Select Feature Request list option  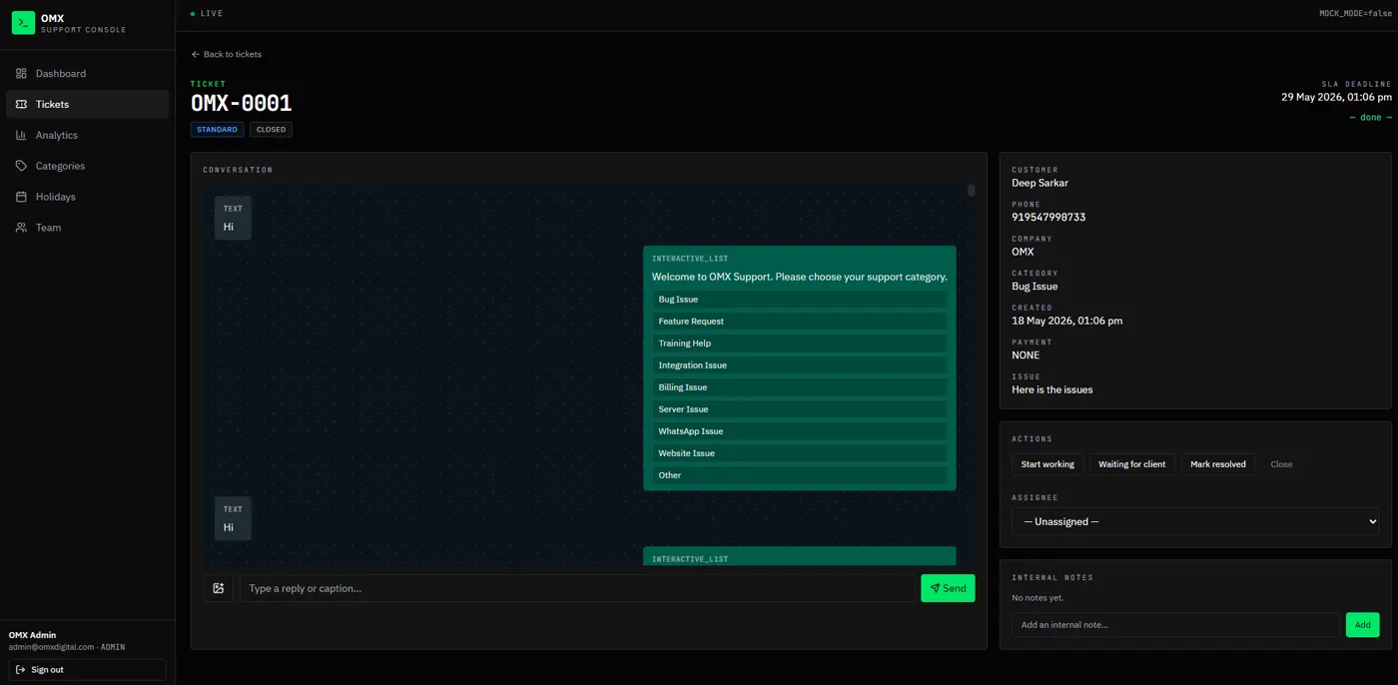[x=799, y=322]
